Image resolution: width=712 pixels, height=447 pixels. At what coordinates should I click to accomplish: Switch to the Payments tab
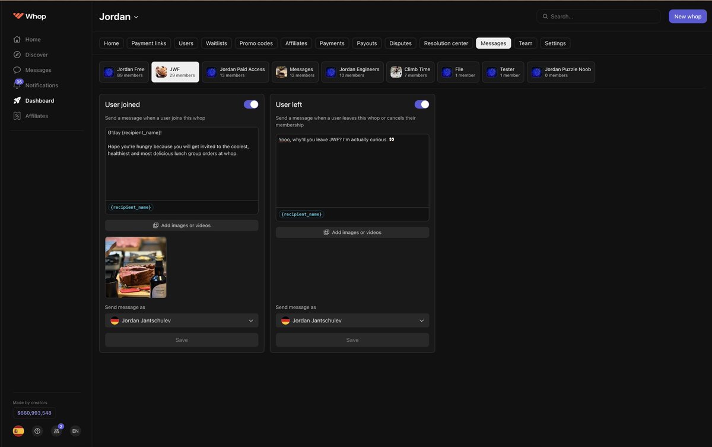(x=332, y=42)
